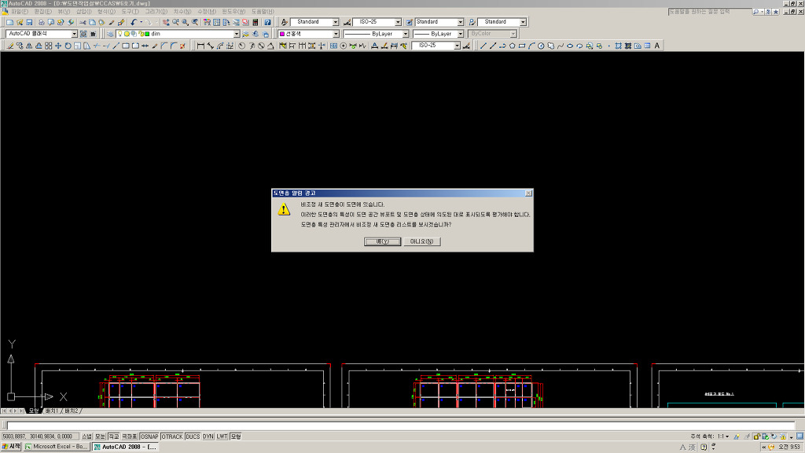Click the 아니오(N) button in dialog

(422, 241)
